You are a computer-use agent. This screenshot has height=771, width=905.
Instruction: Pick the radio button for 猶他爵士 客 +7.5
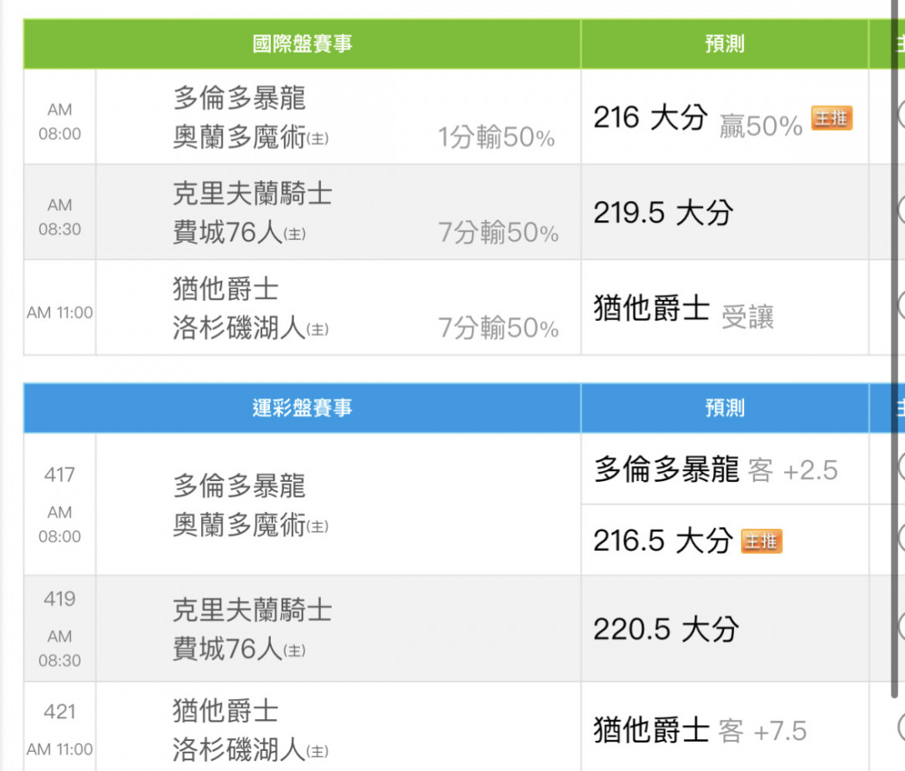[x=901, y=728]
